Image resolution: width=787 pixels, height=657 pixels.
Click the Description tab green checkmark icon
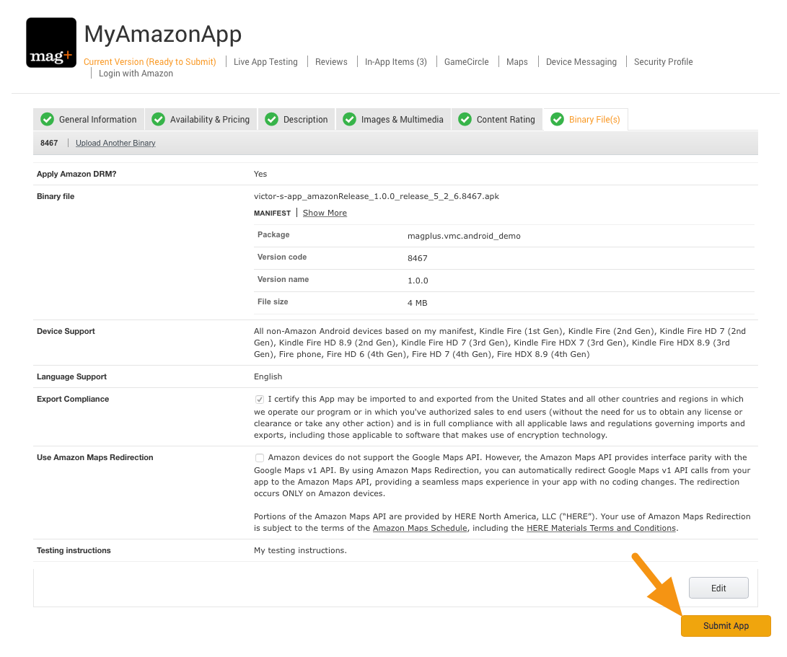pos(271,120)
